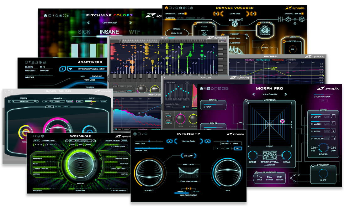Select Presets bias curve mode in Intensity
The width and height of the screenshot is (345, 207).
pos(182,192)
